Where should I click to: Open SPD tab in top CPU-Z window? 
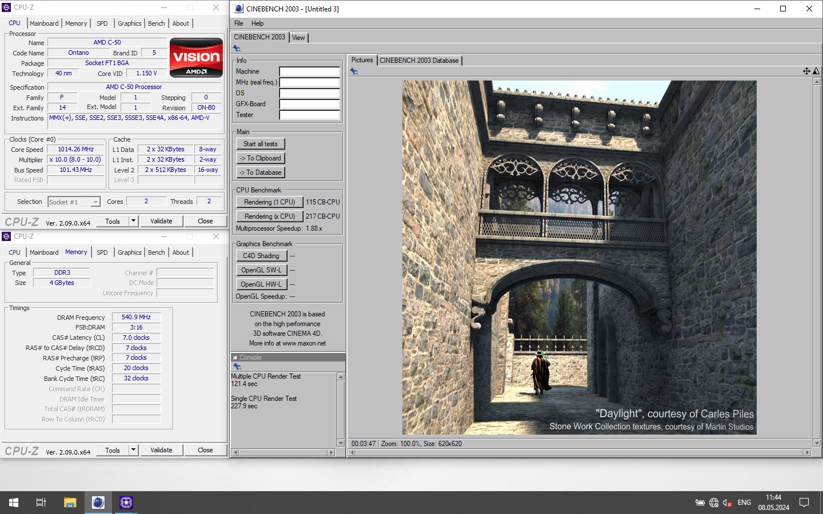click(x=102, y=23)
